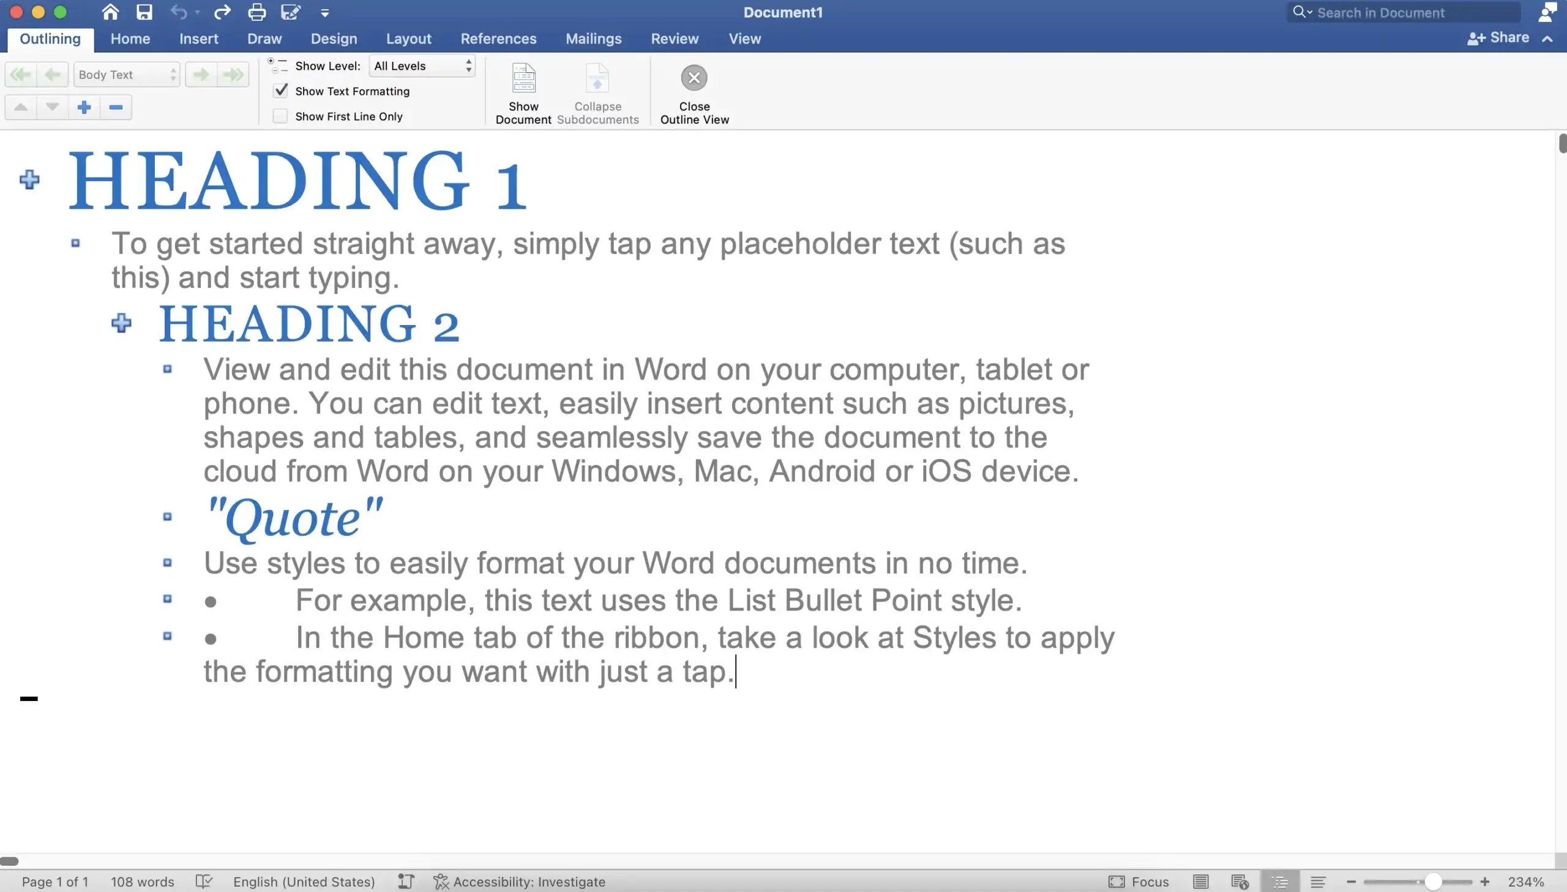1567x892 pixels.
Task: Collapse the outline item with the minus icon
Action: click(115, 107)
